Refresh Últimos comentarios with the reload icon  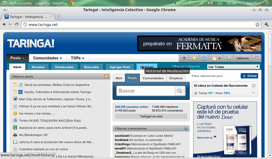[185, 128]
